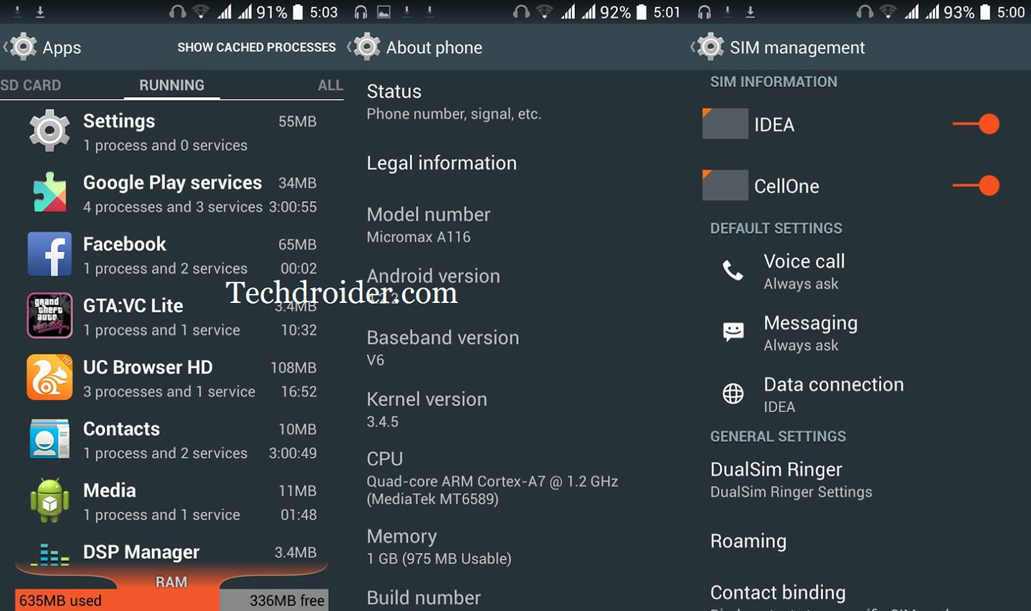This screenshot has width=1031, height=611.
Task: Open the Facebook app icon
Action: tap(50, 254)
